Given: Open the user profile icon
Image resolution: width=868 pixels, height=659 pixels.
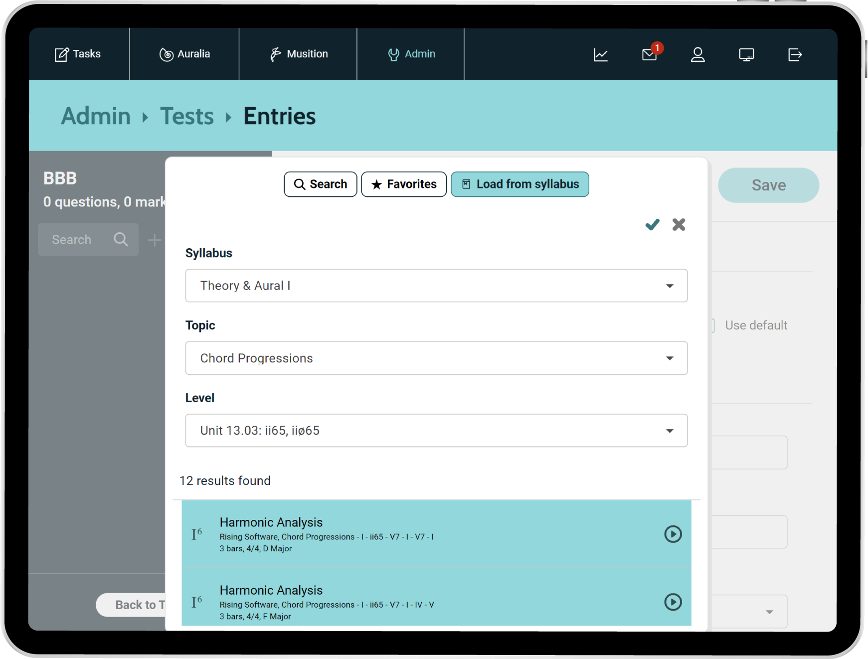Looking at the screenshot, I should click(x=697, y=54).
